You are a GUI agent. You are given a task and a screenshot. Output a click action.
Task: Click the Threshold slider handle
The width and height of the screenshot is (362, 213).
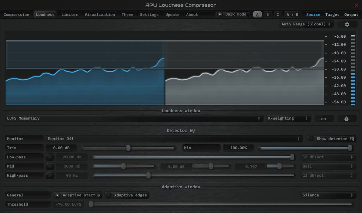tap(91, 204)
